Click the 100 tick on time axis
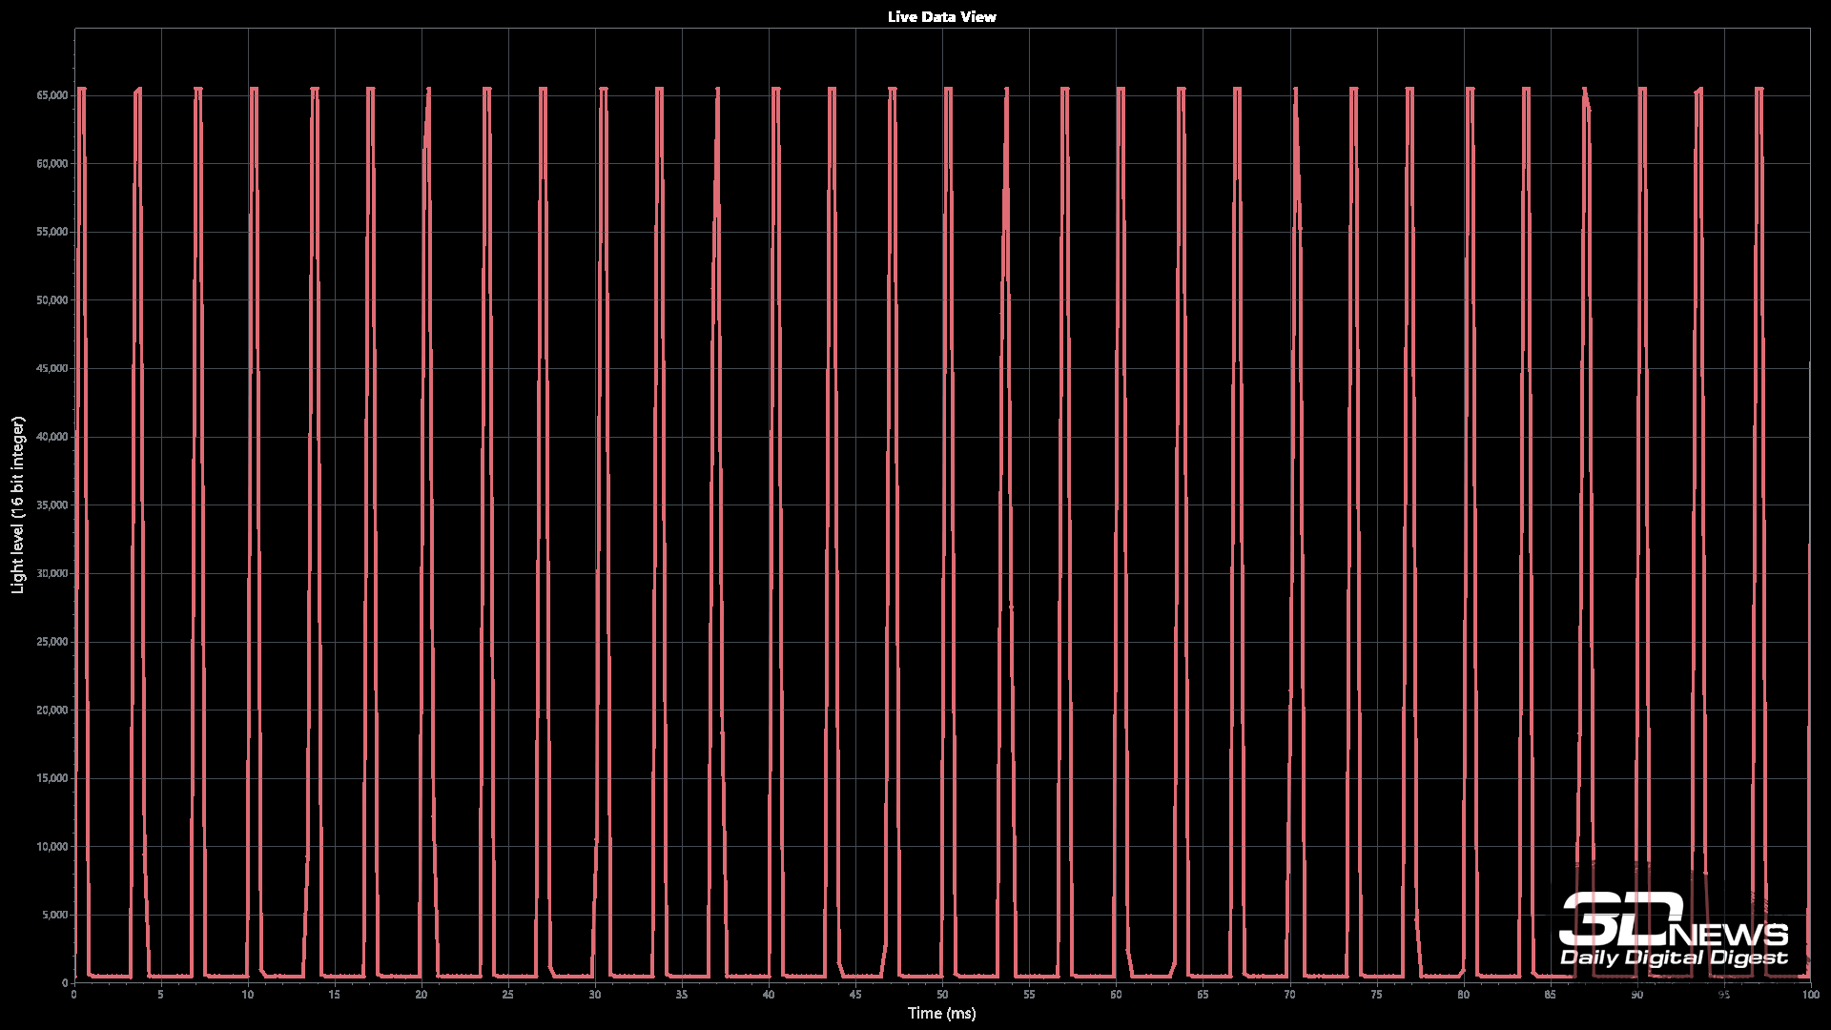Screen dimensions: 1831x1030 pos(1809,995)
